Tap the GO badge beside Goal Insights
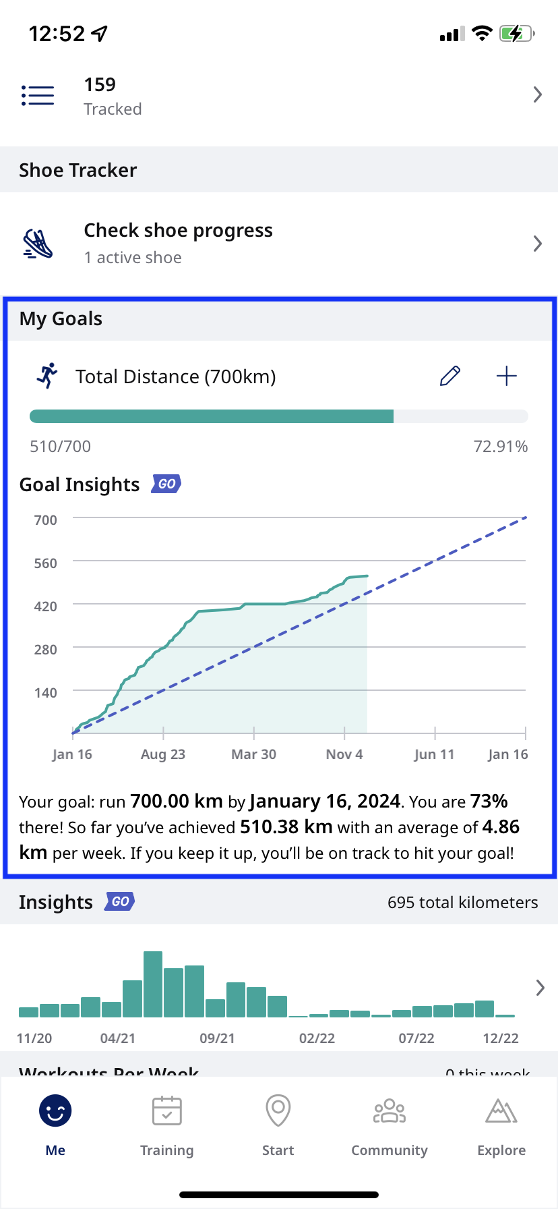Image resolution: width=558 pixels, height=1209 pixels. (166, 484)
